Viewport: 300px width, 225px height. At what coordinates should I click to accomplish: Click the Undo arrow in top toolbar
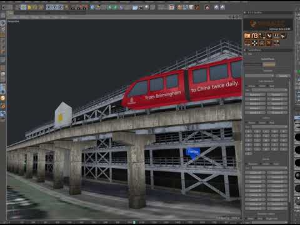coord(4,7)
